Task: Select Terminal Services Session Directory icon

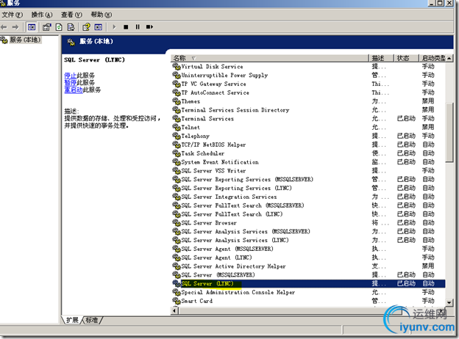Action: [177, 110]
